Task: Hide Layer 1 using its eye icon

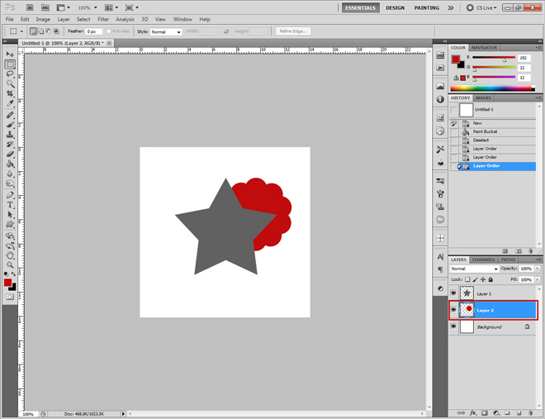Action: coord(453,293)
